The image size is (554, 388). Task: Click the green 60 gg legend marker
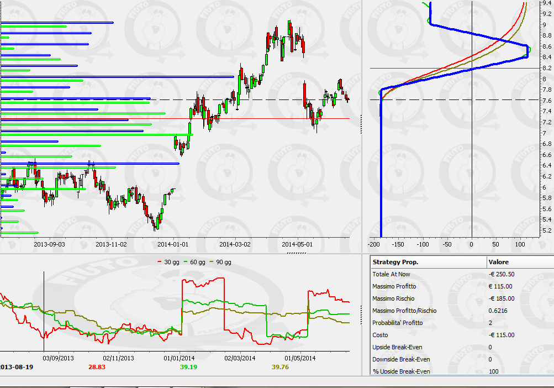click(x=186, y=262)
